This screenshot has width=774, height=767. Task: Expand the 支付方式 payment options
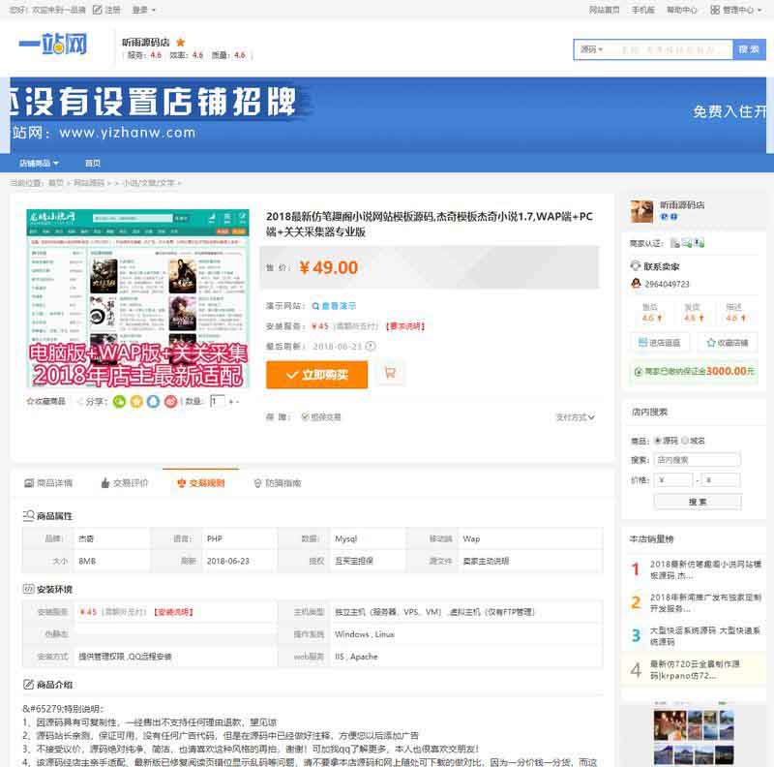click(x=575, y=417)
